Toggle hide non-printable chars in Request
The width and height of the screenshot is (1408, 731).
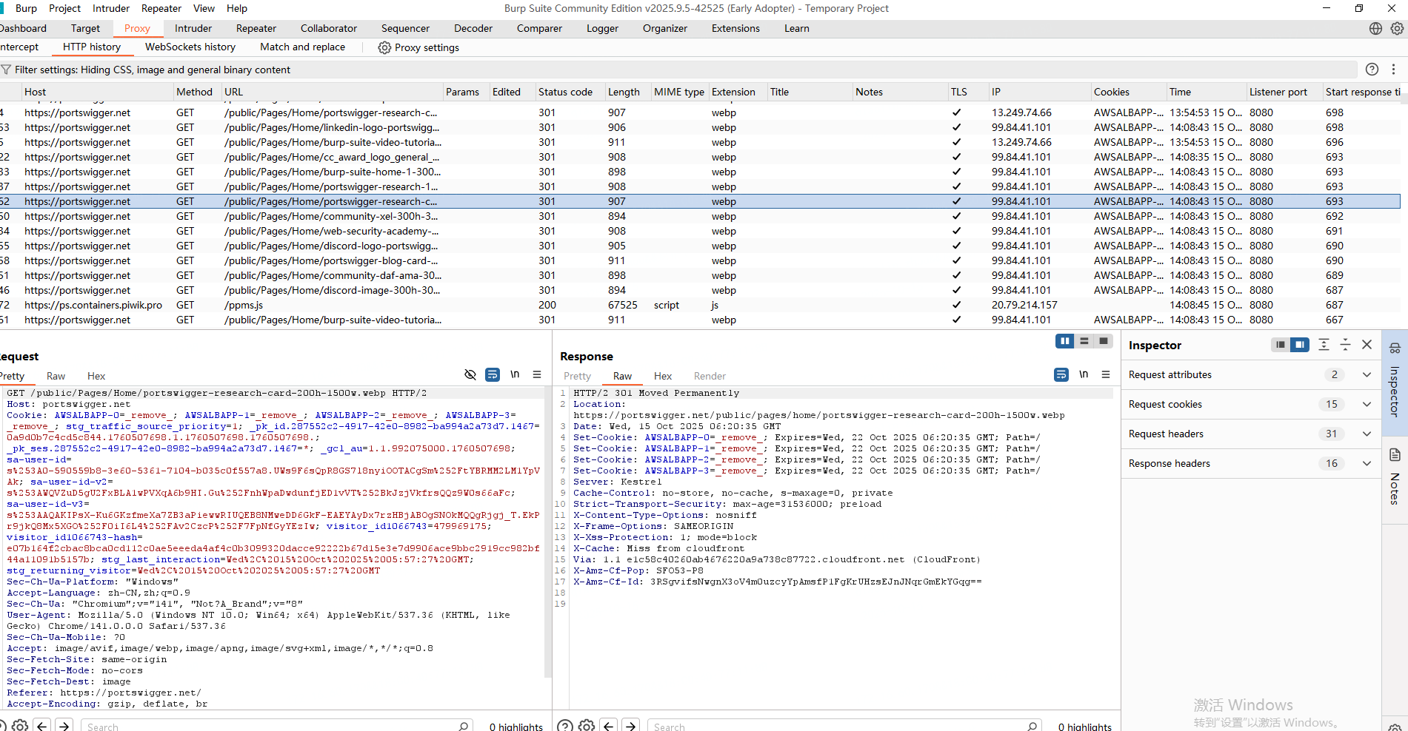point(470,374)
